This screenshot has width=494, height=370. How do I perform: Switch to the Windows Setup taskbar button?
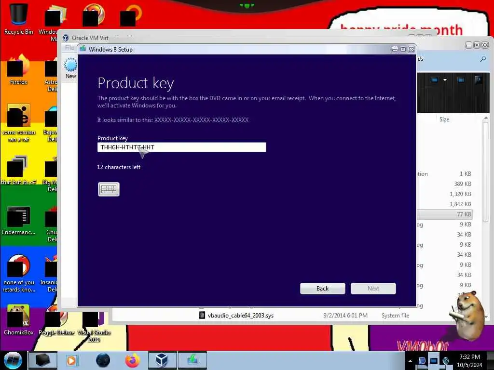pos(192,360)
